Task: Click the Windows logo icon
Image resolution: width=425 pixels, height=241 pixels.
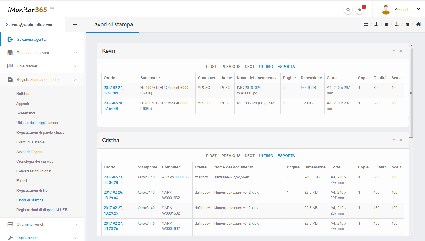Action: pos(366,25)
